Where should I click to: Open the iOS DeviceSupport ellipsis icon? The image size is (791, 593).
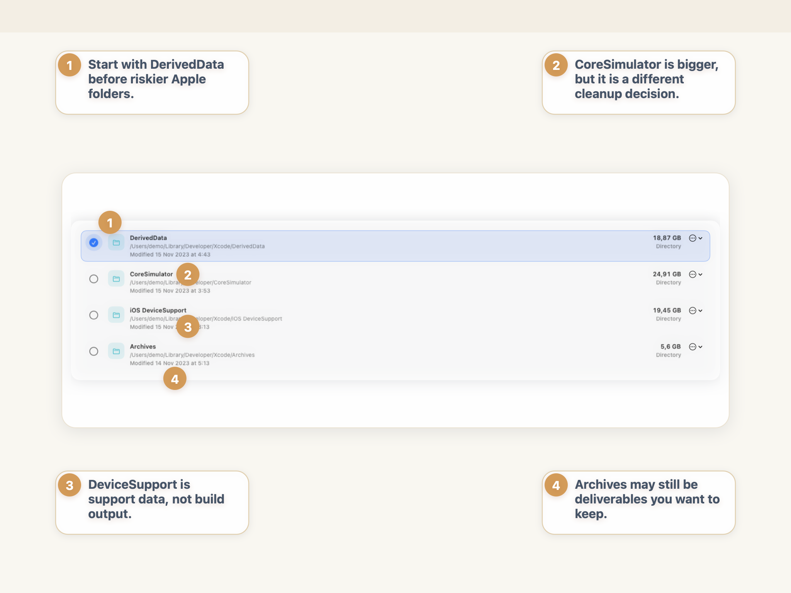693,311
